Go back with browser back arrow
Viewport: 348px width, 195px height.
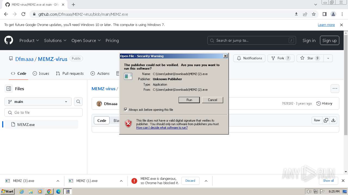coord(6,14)
